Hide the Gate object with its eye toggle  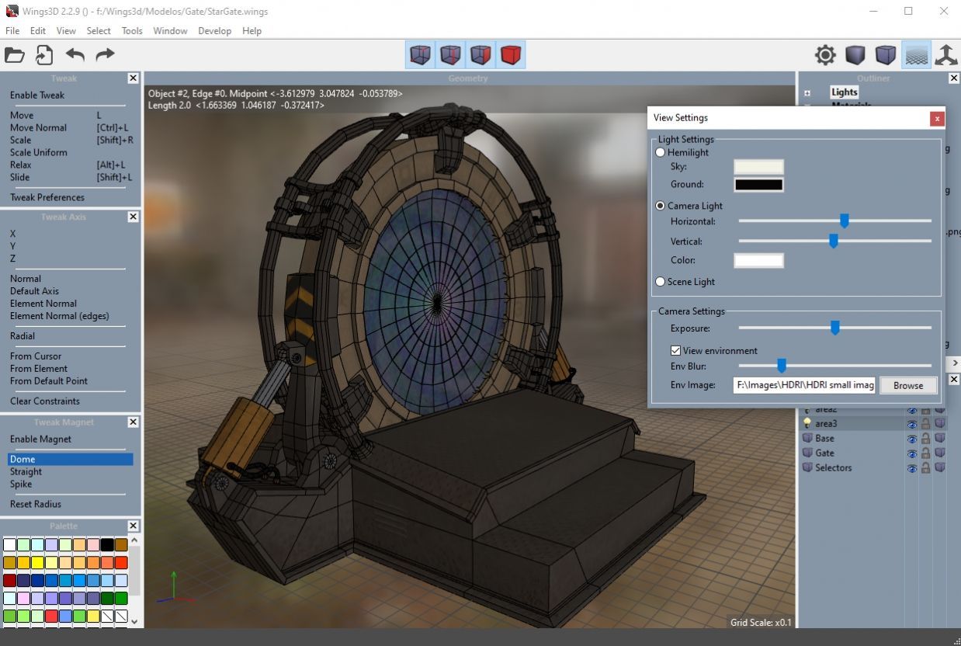(911, 453)
